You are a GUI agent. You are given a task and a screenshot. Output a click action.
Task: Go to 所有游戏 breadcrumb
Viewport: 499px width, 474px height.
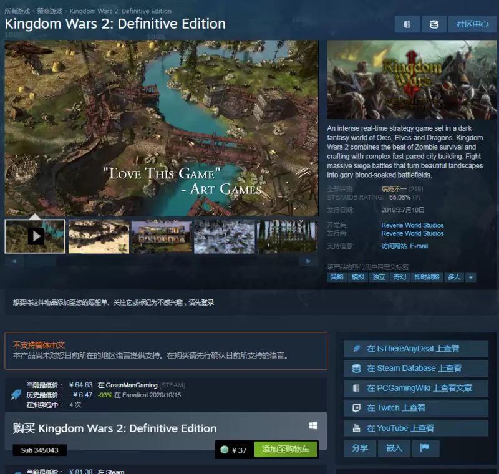[x=17, y=11]
